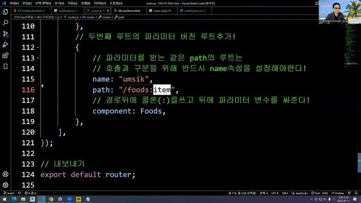Change the UTF-8 encoding setting

[275, 193]
